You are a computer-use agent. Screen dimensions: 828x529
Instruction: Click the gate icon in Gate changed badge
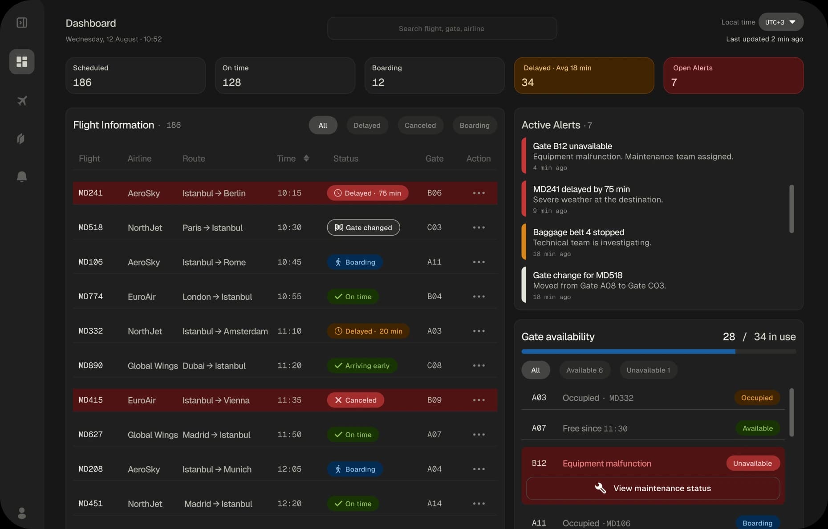[339, 228]
